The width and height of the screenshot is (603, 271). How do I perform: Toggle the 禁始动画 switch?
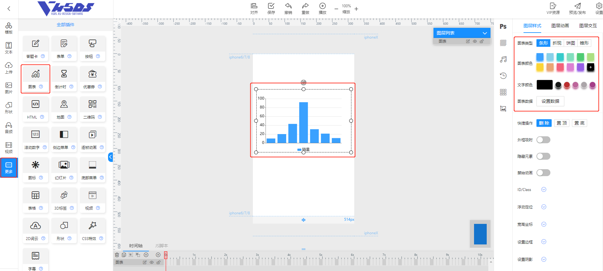pyautogui.click(x=543, y=173)
